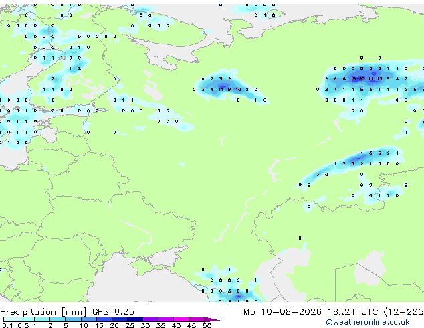
Task: Click the '0.5' legend scale label
Action: coord(23,325)
